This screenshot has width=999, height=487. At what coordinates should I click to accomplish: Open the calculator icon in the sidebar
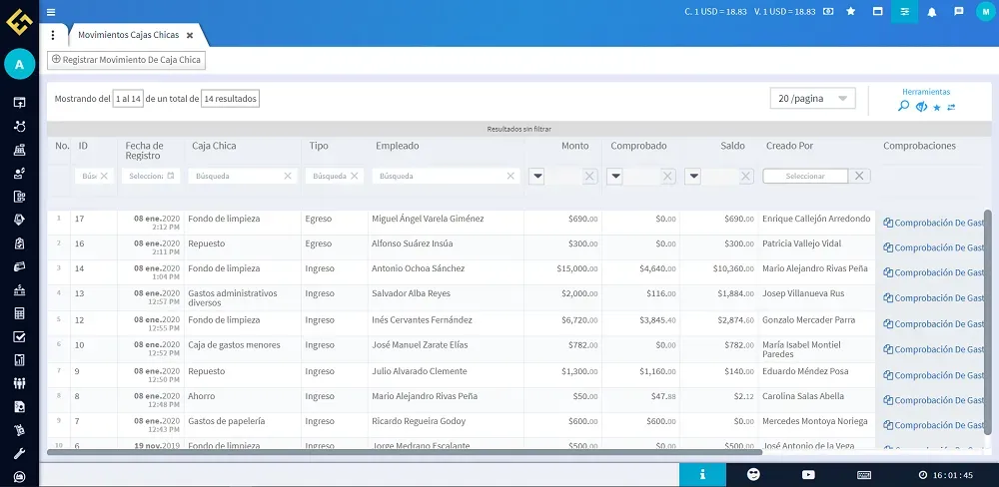(x=19, y=313)
